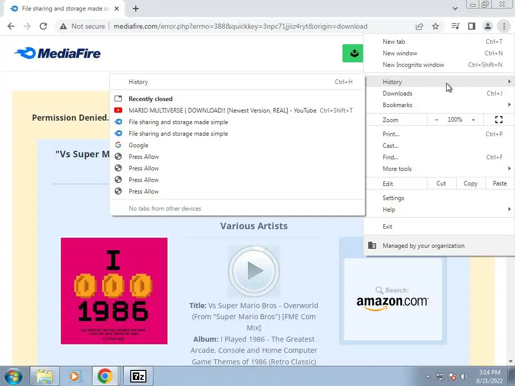Expand the History submenu arrow
Image resolution: width=515 pixels, height=386 pixels.
[509, 81]
